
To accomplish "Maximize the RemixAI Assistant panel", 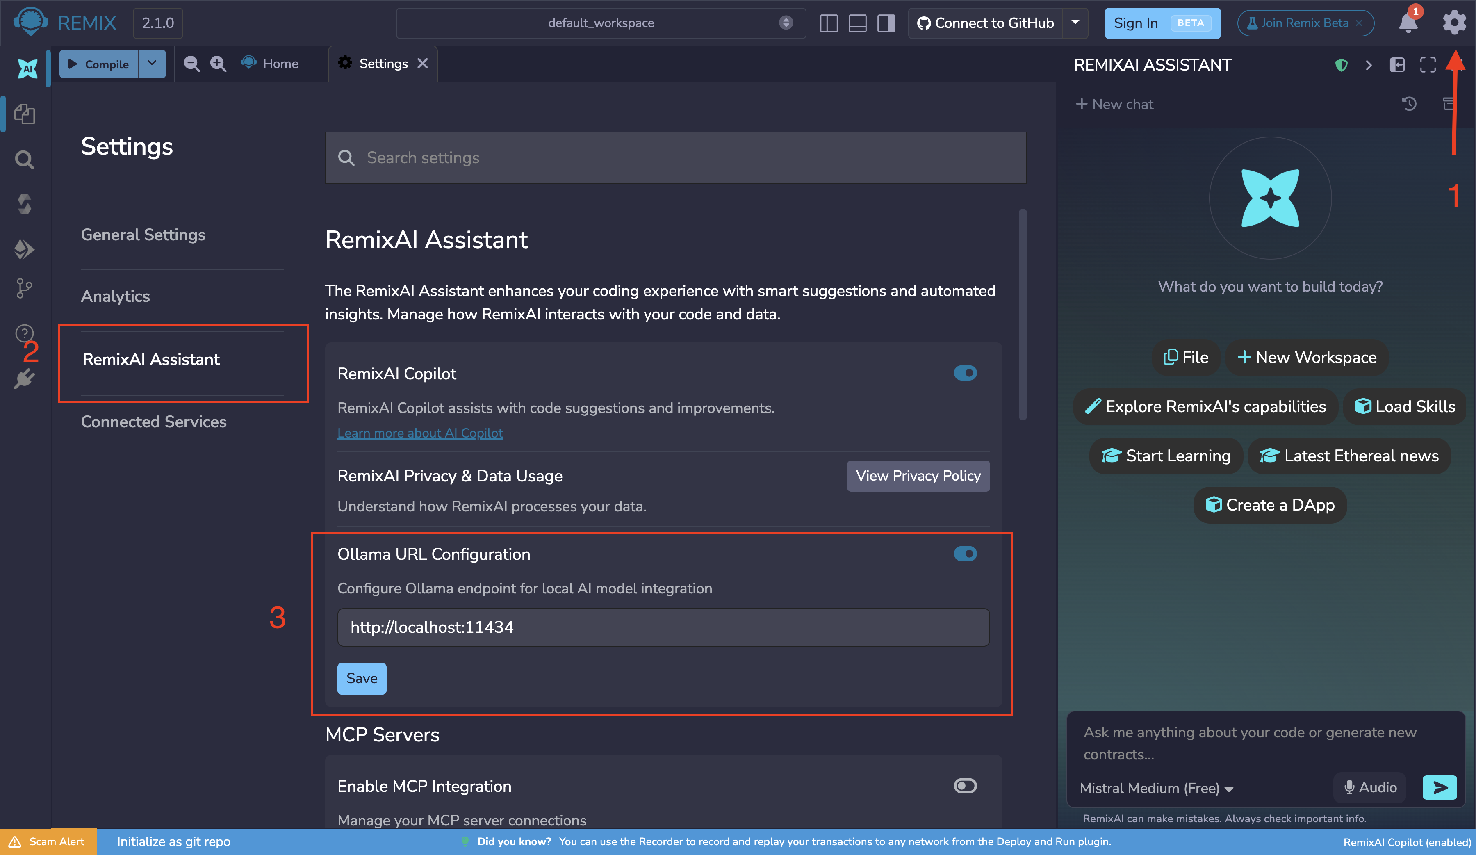I will (x=1428, y=65).
